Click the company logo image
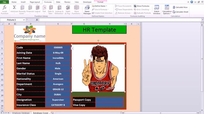 [30, 34]
